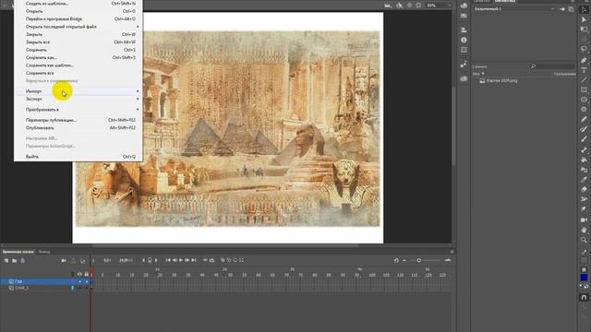Viewport: 591px width, 332px height.
Task: Select the Zoom magnifier tool
Action: 584,240
